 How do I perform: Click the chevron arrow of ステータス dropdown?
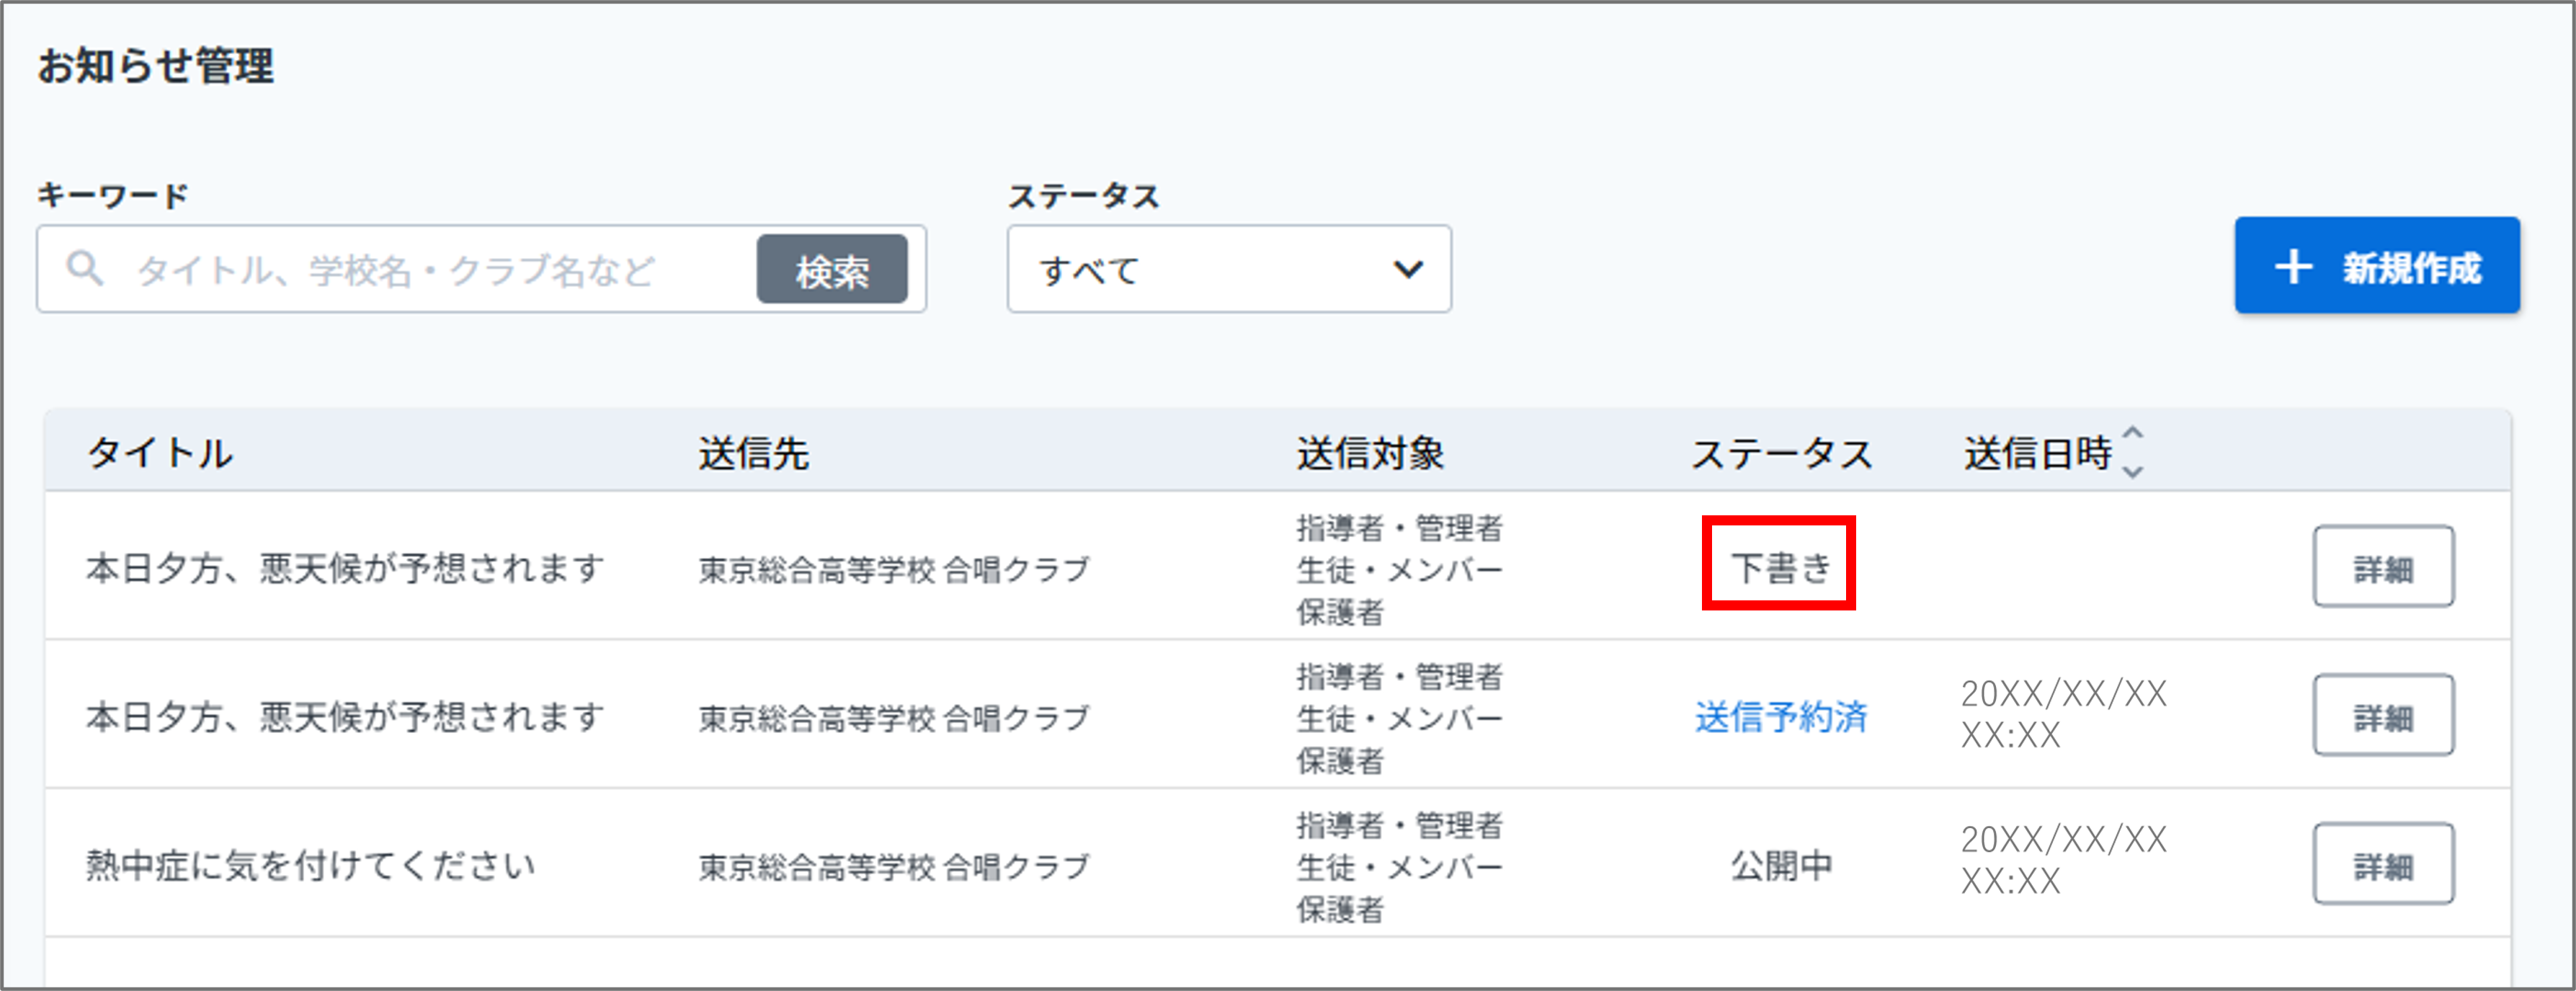point(1408,269)
